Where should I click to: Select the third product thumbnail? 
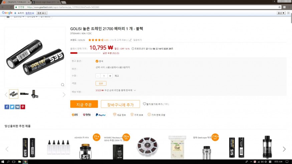click(35, 94)
